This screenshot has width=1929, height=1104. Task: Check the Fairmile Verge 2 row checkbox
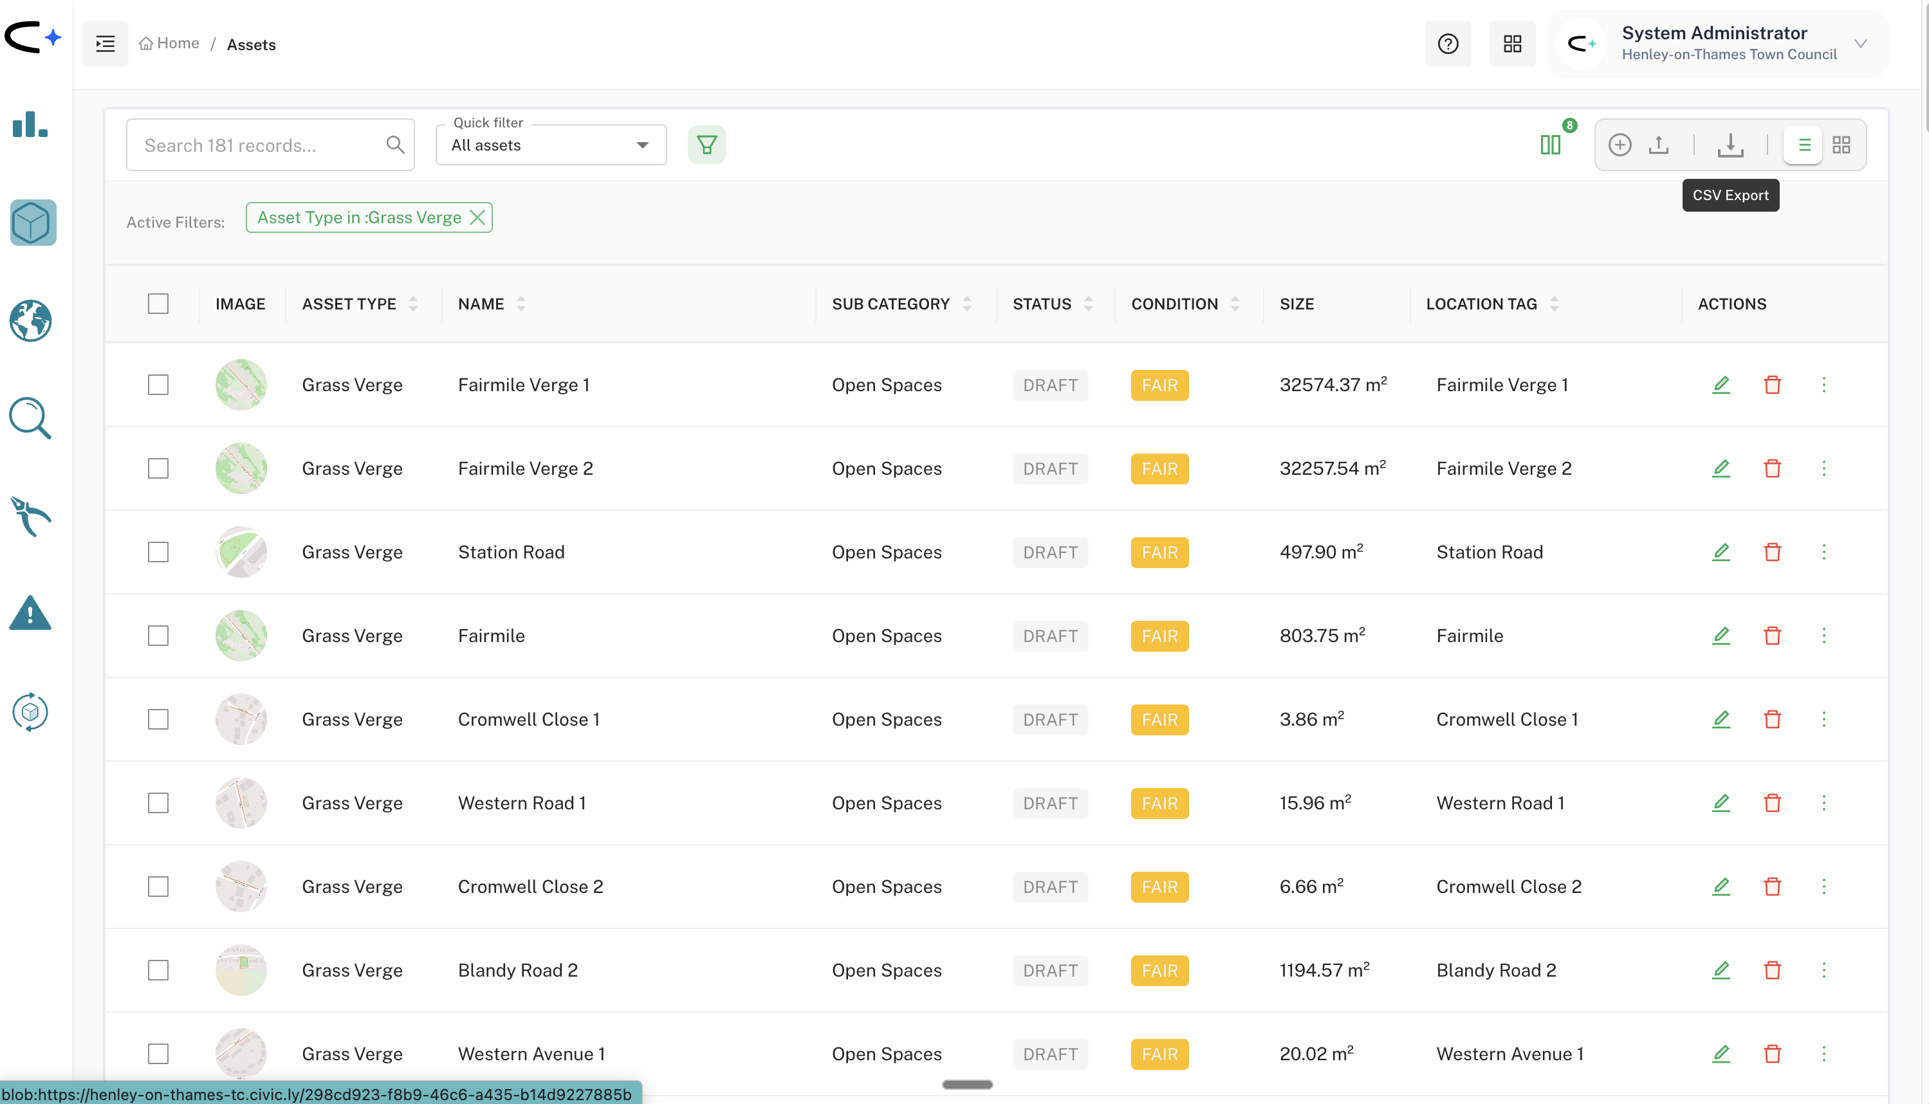click(158, 468)
